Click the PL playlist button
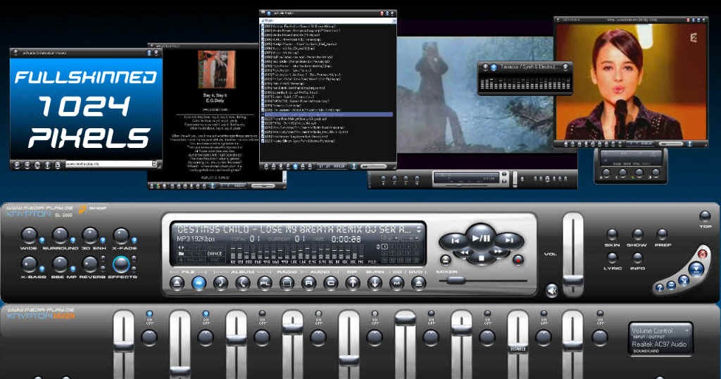721x379 pixels. coord(265,284)
